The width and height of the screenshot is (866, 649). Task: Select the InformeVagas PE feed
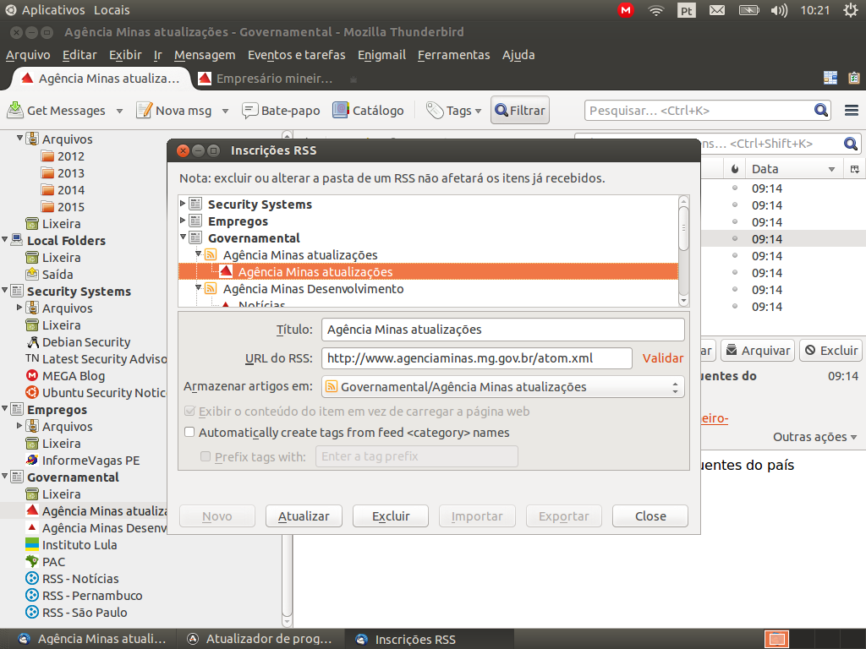83,461
